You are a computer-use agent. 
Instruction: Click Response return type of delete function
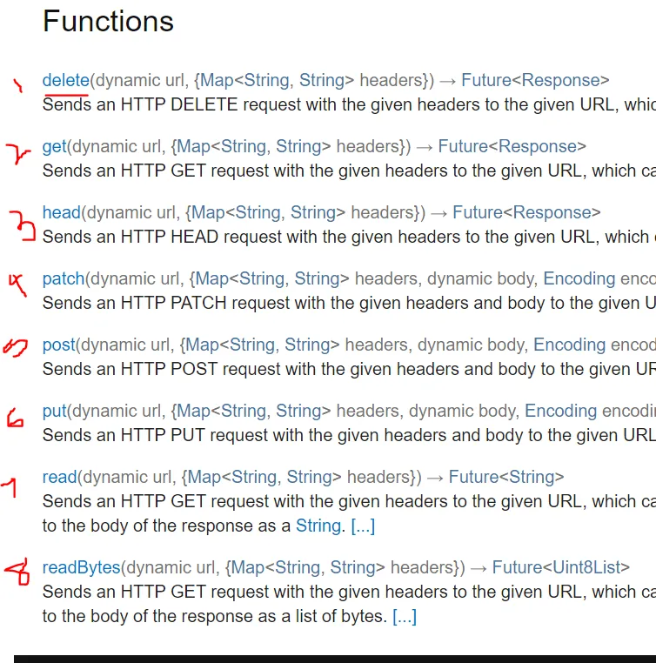(x=560, y=81)
